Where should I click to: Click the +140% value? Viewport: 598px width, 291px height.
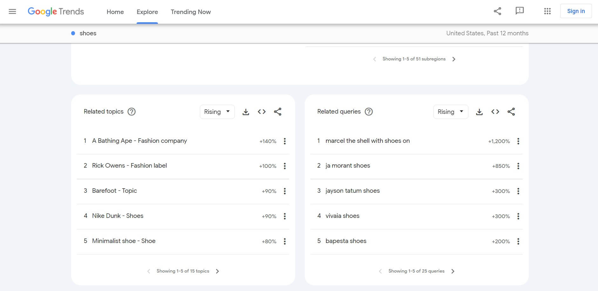pos(268,141)
